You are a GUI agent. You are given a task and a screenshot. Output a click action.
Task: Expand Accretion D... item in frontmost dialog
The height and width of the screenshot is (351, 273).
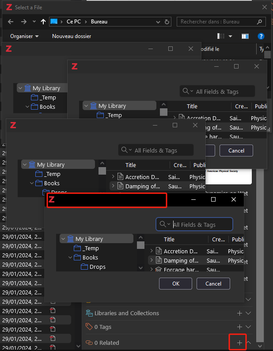152,251
